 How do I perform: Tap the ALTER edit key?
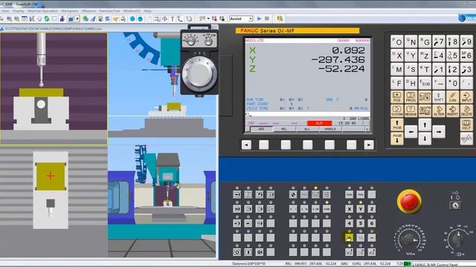439,111
